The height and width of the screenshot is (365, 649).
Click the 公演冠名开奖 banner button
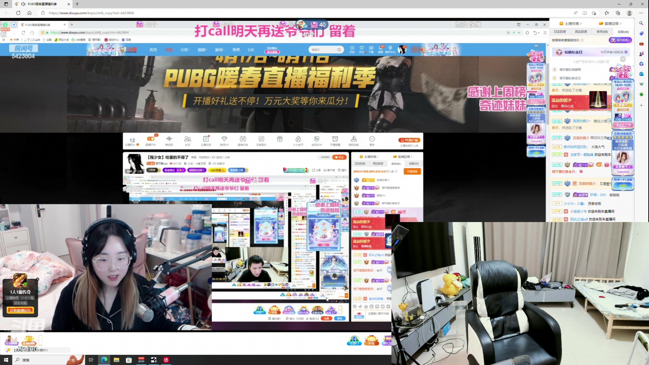tap(623, 125)
